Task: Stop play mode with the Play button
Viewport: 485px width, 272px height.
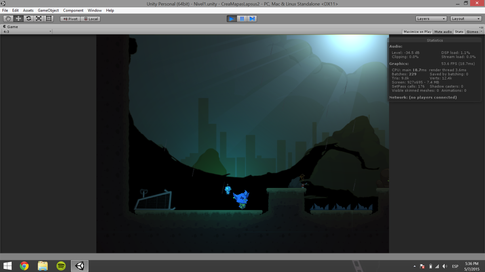Action: (x=231, y=19)
